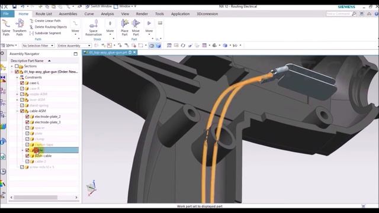Image resolution: width=379 pixels, height=213 pixels.
Task: Select the electrode-plate_2 tree row
Action: (47, 117)
